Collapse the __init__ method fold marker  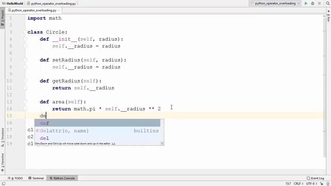[25, 39]
